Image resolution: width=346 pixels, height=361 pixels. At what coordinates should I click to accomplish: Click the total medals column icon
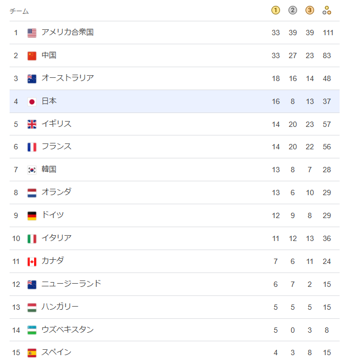coord(326,10)
